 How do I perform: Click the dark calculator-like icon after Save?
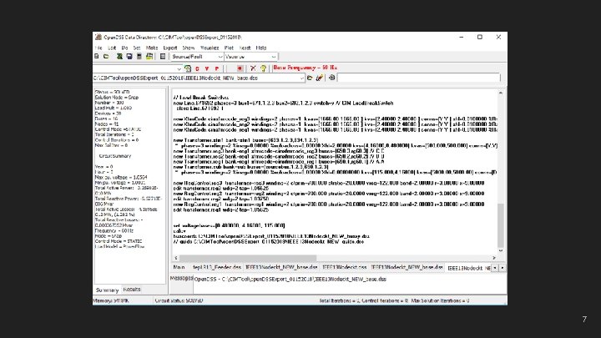[x=139, y=57]
